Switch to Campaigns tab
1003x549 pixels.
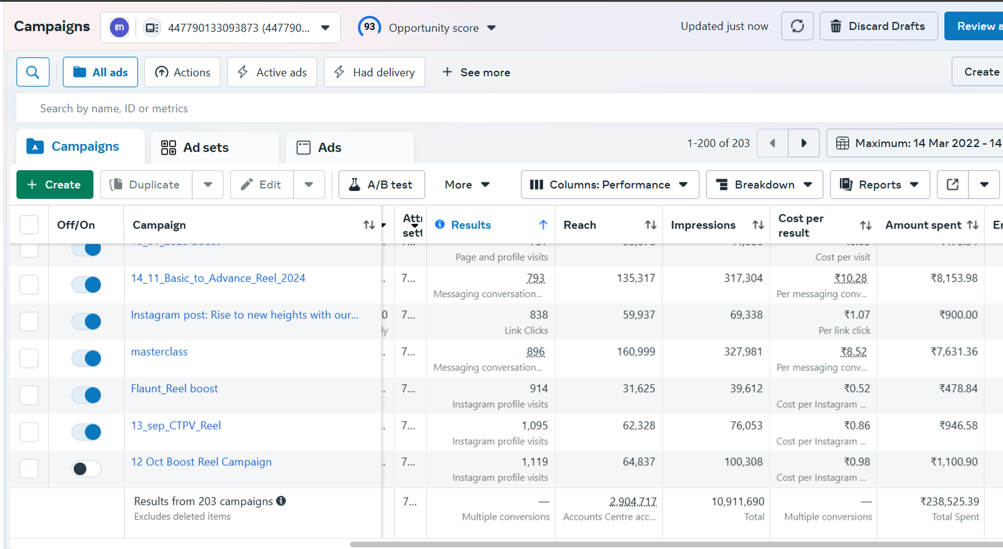point(80,146)
